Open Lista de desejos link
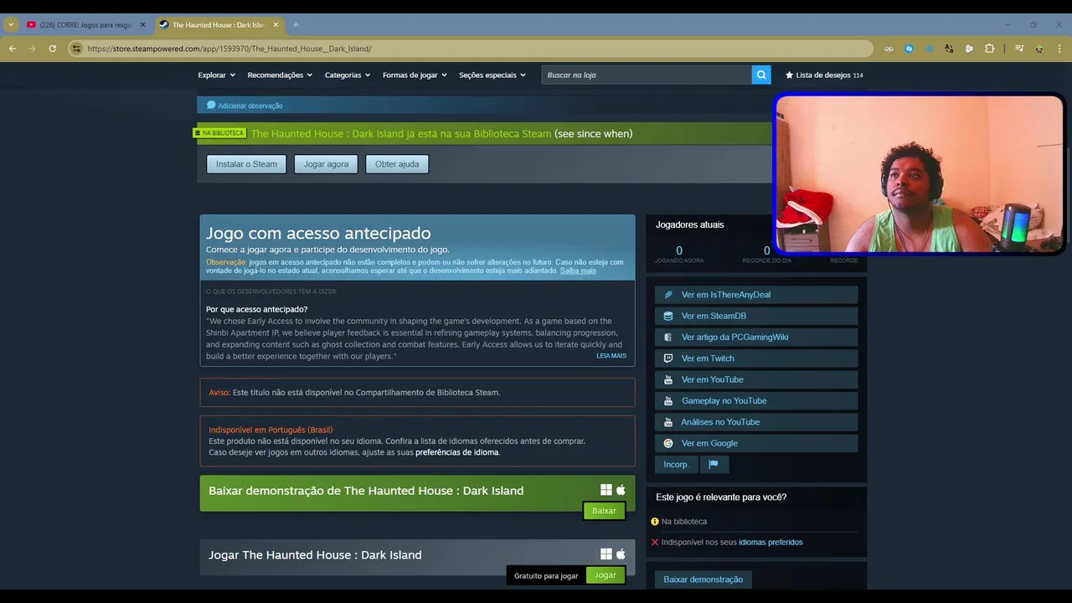Screen dimensions: 1072x603 pos(824,75)
